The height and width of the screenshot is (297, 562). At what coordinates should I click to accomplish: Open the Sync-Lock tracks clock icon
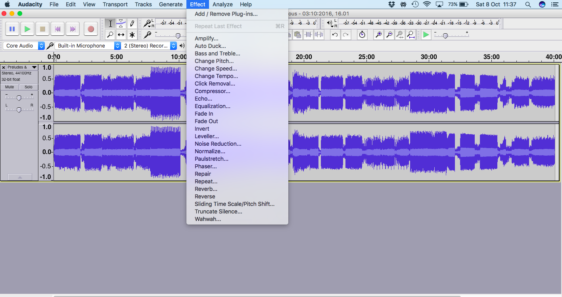tap(362, 35)
